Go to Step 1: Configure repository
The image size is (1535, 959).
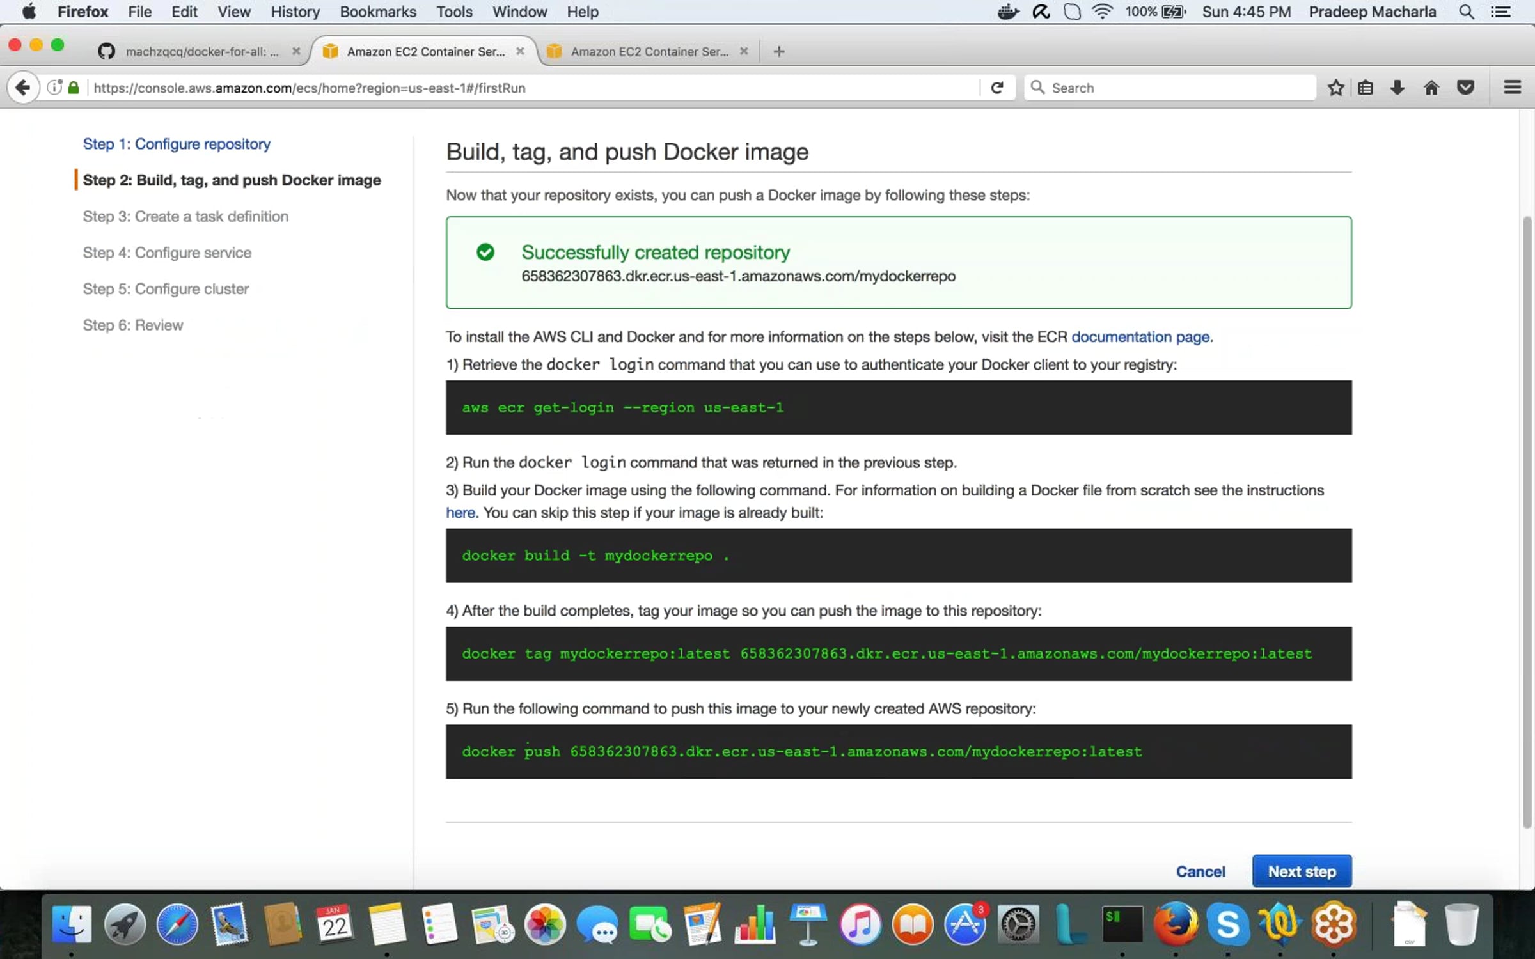177,144
